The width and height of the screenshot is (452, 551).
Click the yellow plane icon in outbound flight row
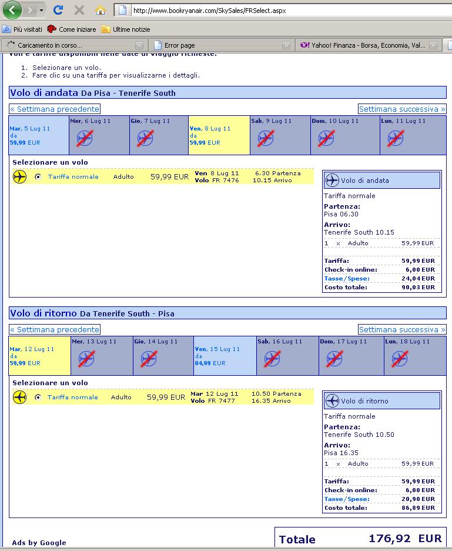tap(20, 176)
